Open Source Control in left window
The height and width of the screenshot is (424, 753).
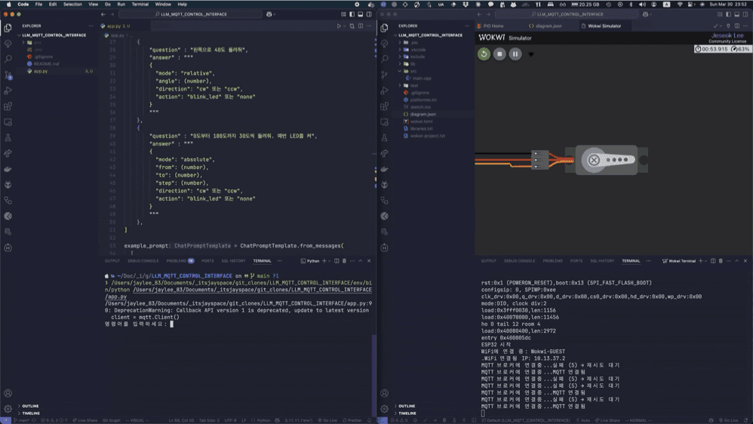(8, 75)
